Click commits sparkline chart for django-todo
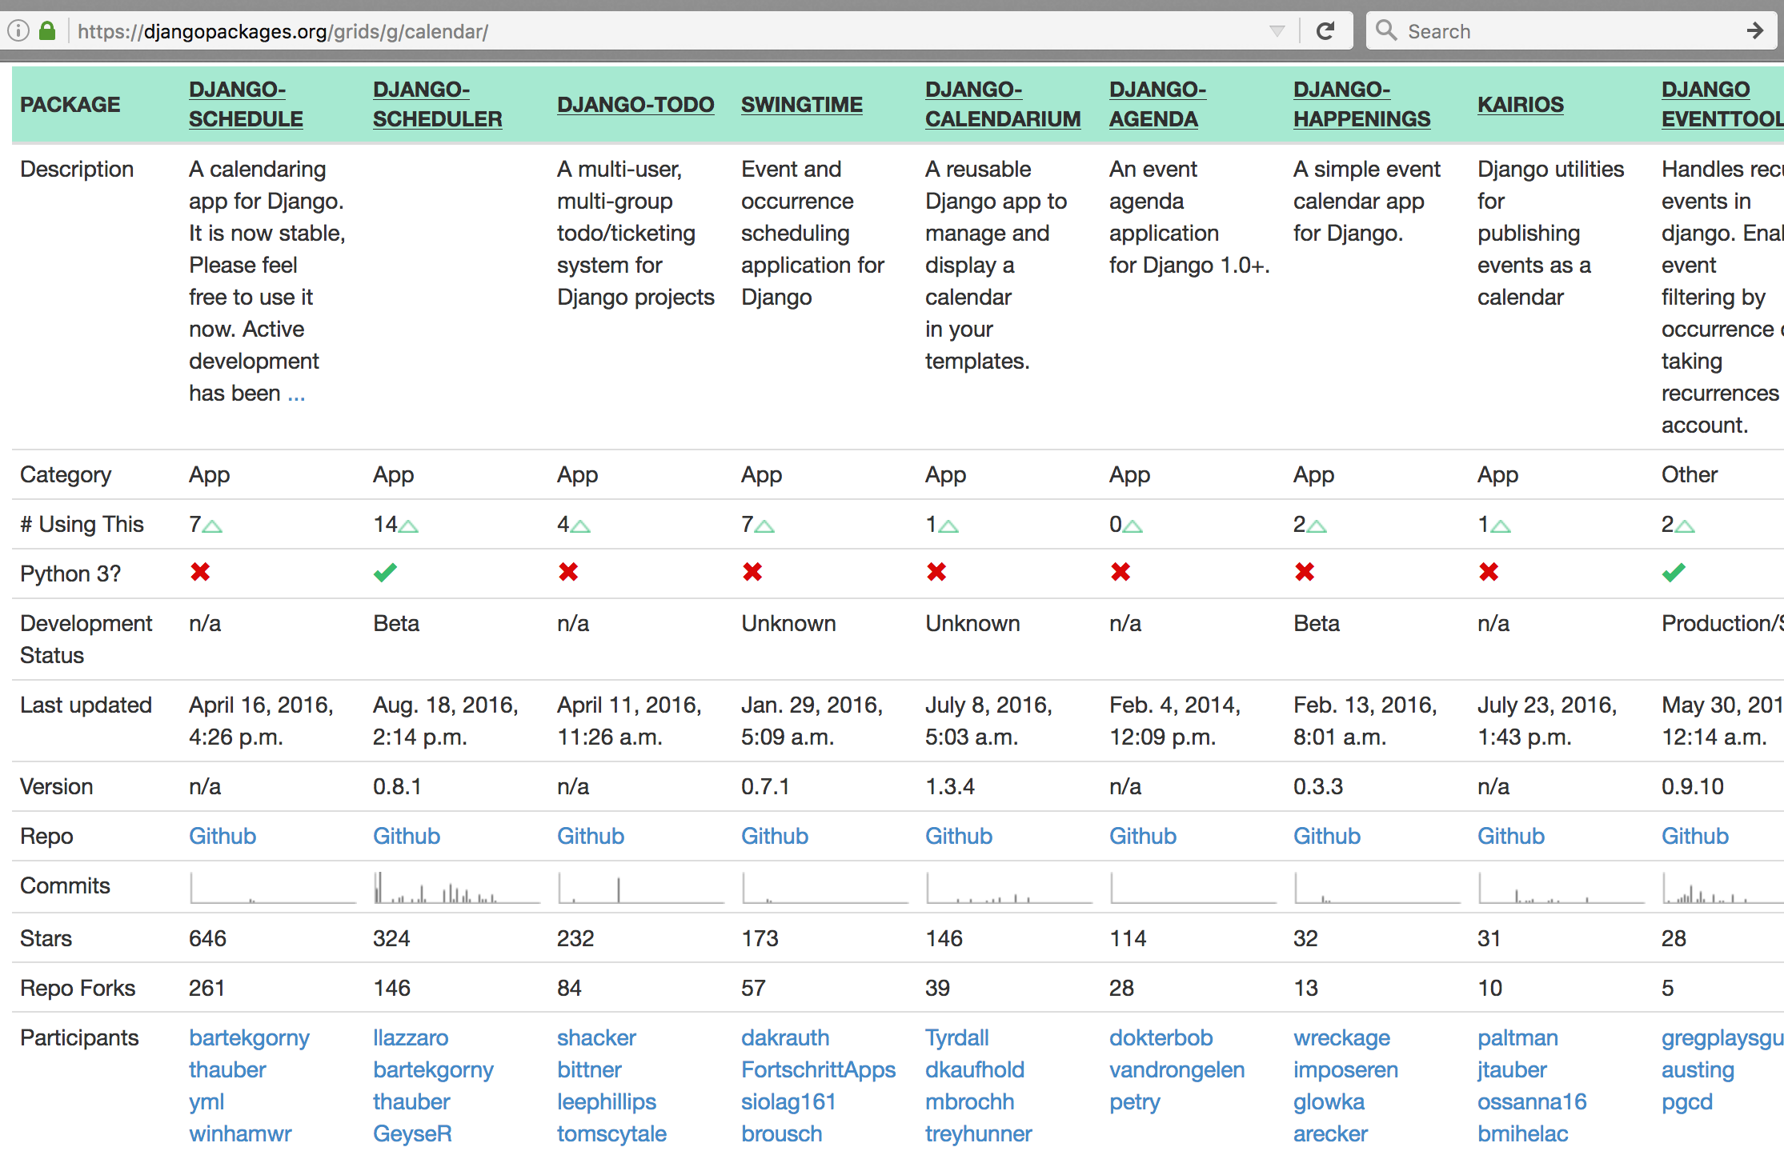The height and width of the screenshot is (1155, 1784). (x=641, y=888)
